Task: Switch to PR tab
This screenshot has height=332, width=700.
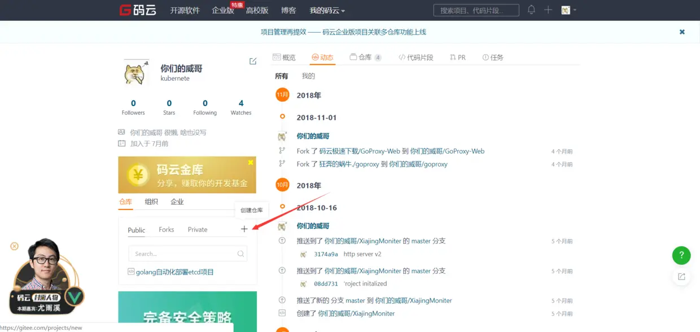Action: [458, 57]
